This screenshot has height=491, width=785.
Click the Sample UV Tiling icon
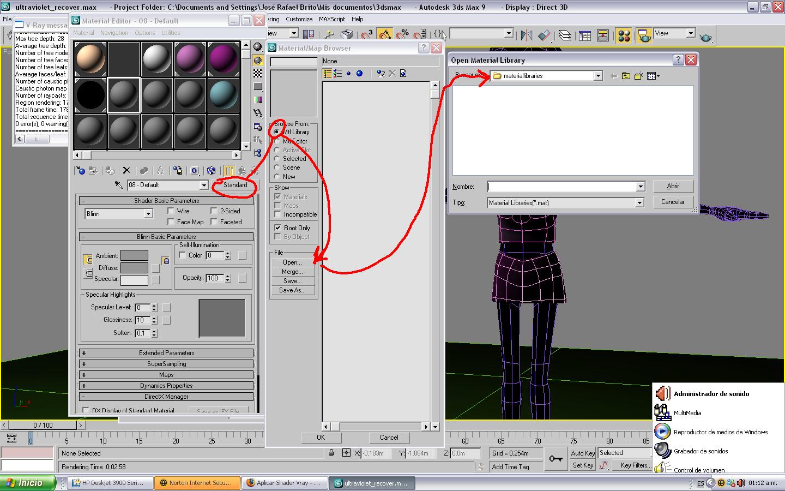point(258,87)
